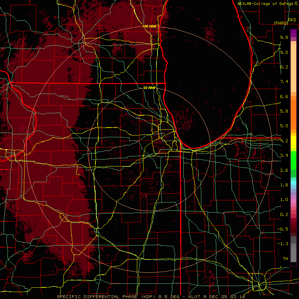Image resolution: width=299 pixels, height=299 pixels.
Task: Click the 50 NMI range ring label
Action: coord(149,88)
